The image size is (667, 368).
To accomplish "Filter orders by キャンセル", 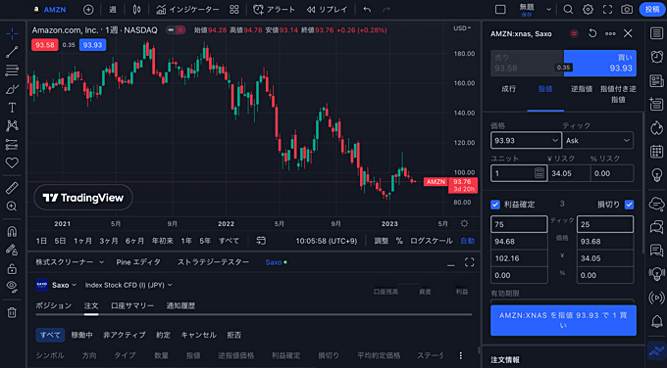I will click(199, 335).
